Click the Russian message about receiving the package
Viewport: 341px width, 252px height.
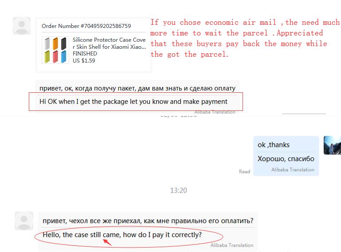point(137,88)
